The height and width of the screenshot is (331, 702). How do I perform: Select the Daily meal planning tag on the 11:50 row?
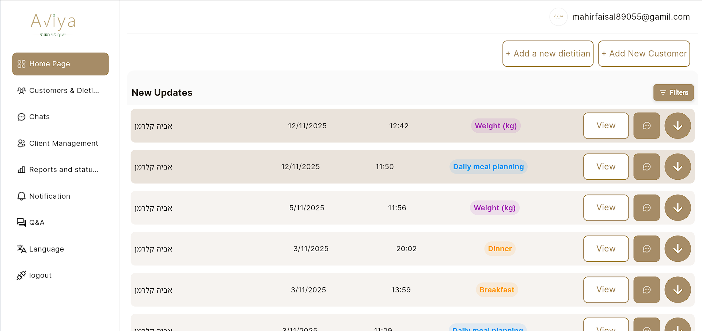488,167
